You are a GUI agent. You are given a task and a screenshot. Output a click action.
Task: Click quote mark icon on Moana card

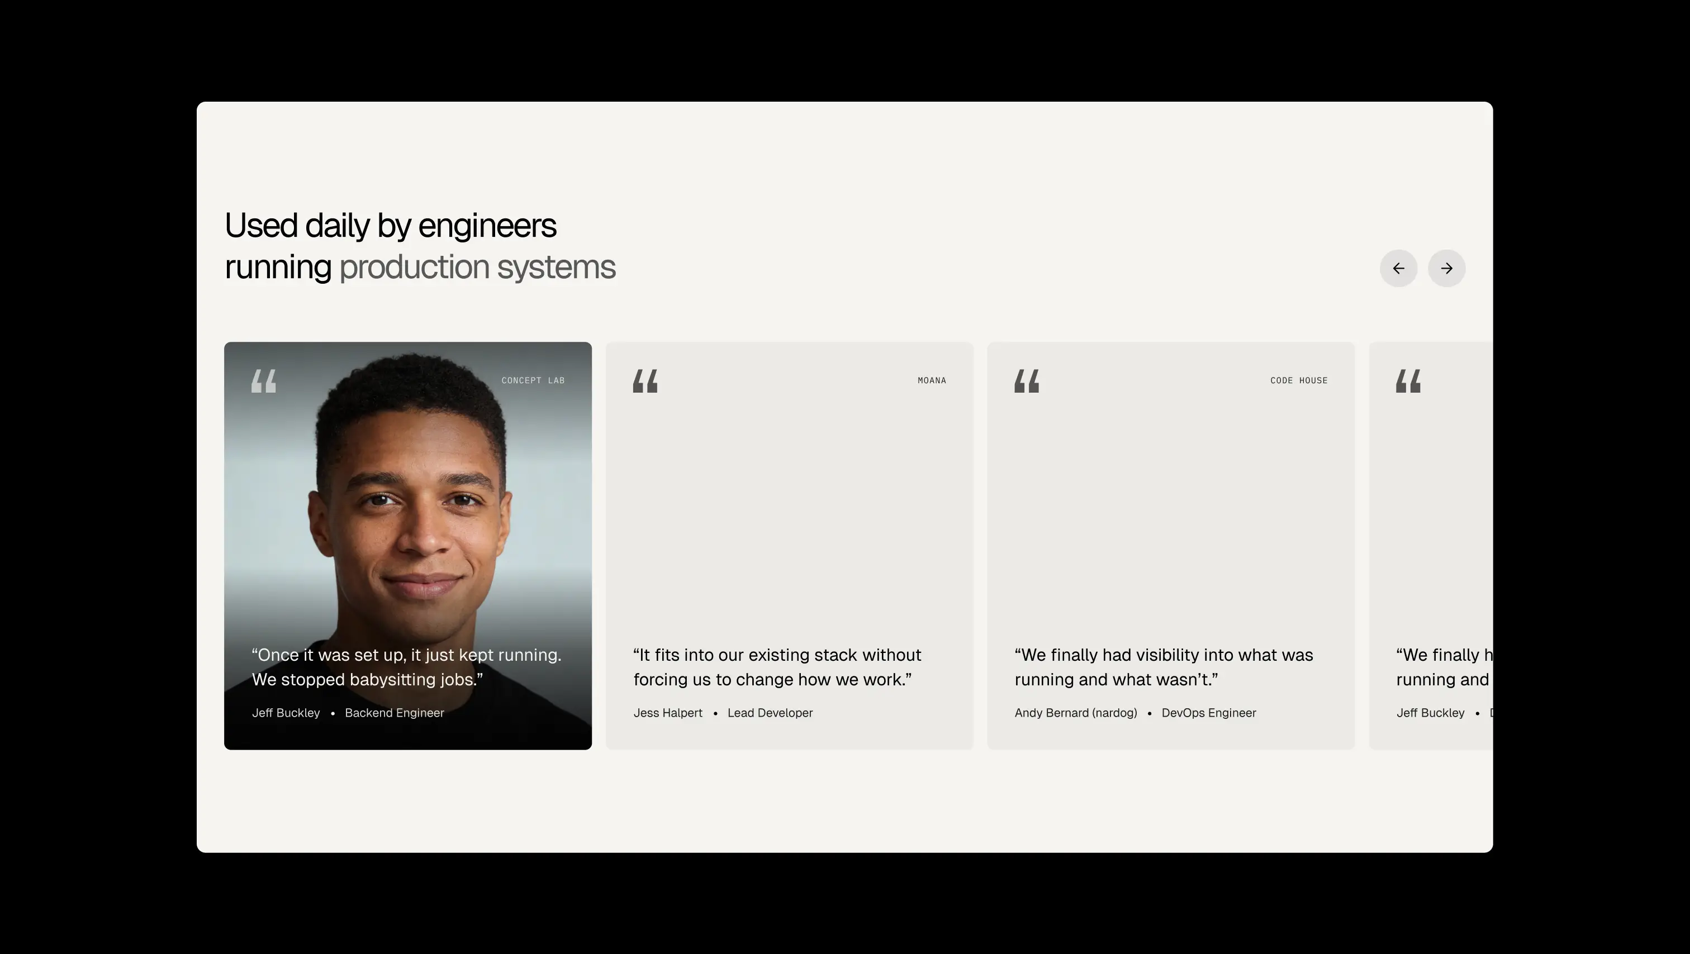[x=645, y=381]
